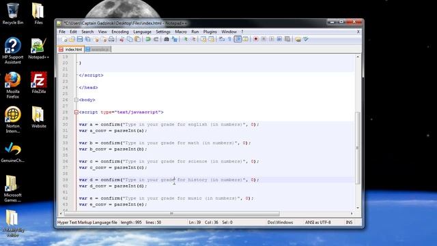Open the Encoding menu
The height and width of the screenshot is (246, 437).
tap(120, 32)
